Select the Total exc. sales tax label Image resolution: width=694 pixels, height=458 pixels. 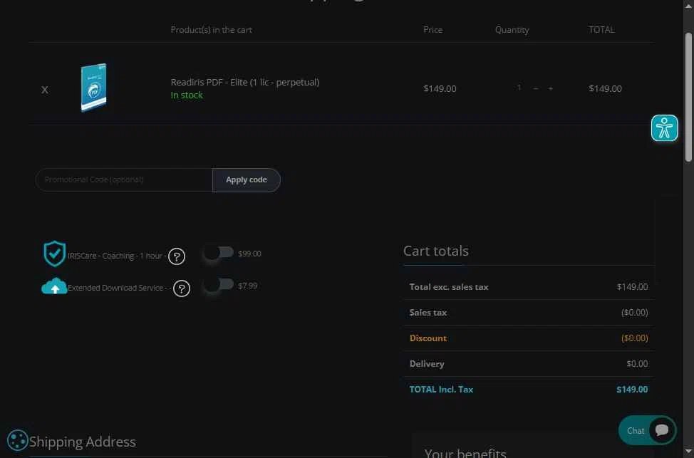[449, 287]
